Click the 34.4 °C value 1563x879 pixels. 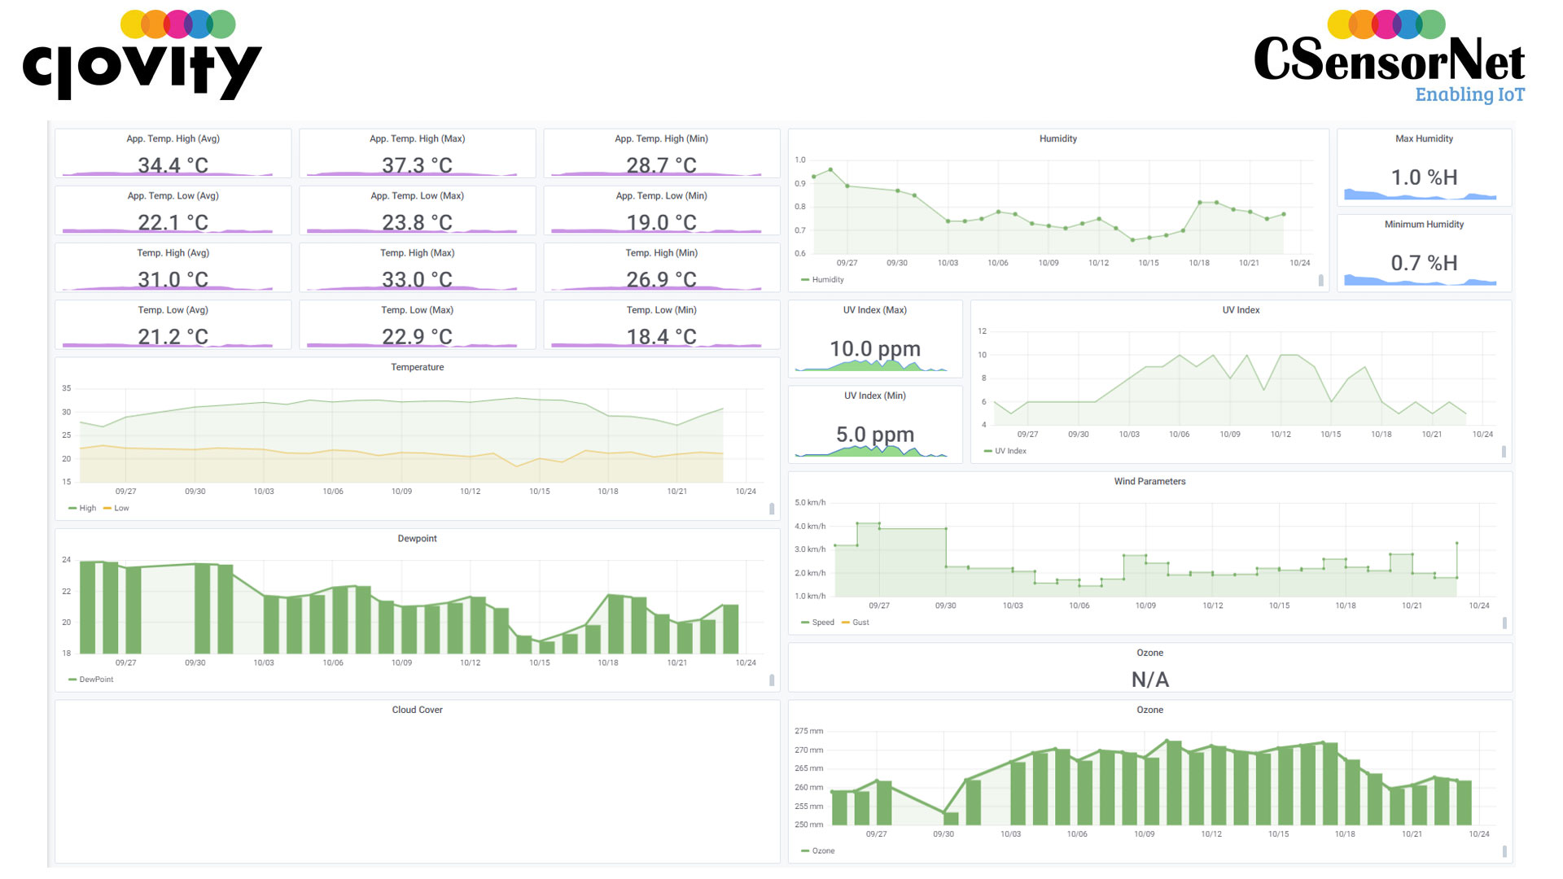tap(173, 165)
